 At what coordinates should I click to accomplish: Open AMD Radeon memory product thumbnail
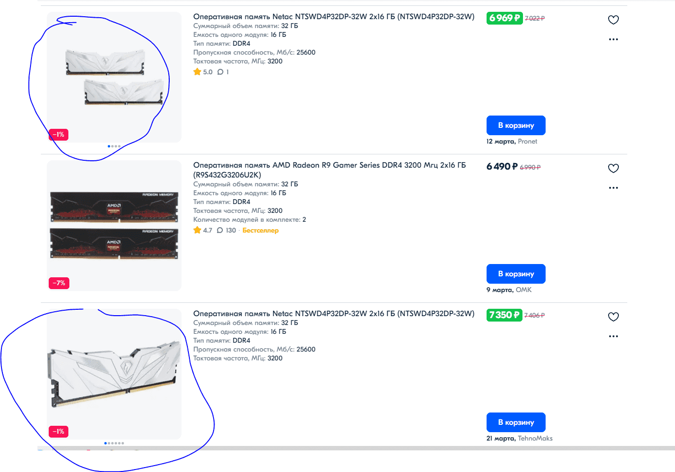[x=114, y=225]
